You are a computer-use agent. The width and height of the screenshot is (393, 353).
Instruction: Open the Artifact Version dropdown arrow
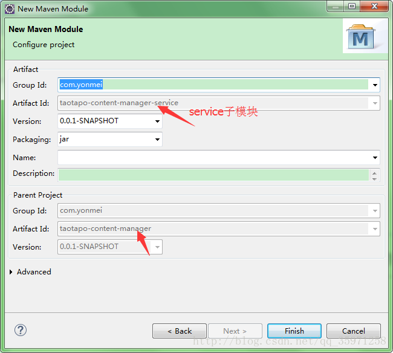coord(157,121)
